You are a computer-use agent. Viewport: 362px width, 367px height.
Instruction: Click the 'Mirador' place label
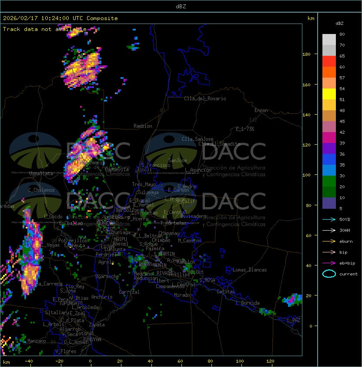coord(184,295)
